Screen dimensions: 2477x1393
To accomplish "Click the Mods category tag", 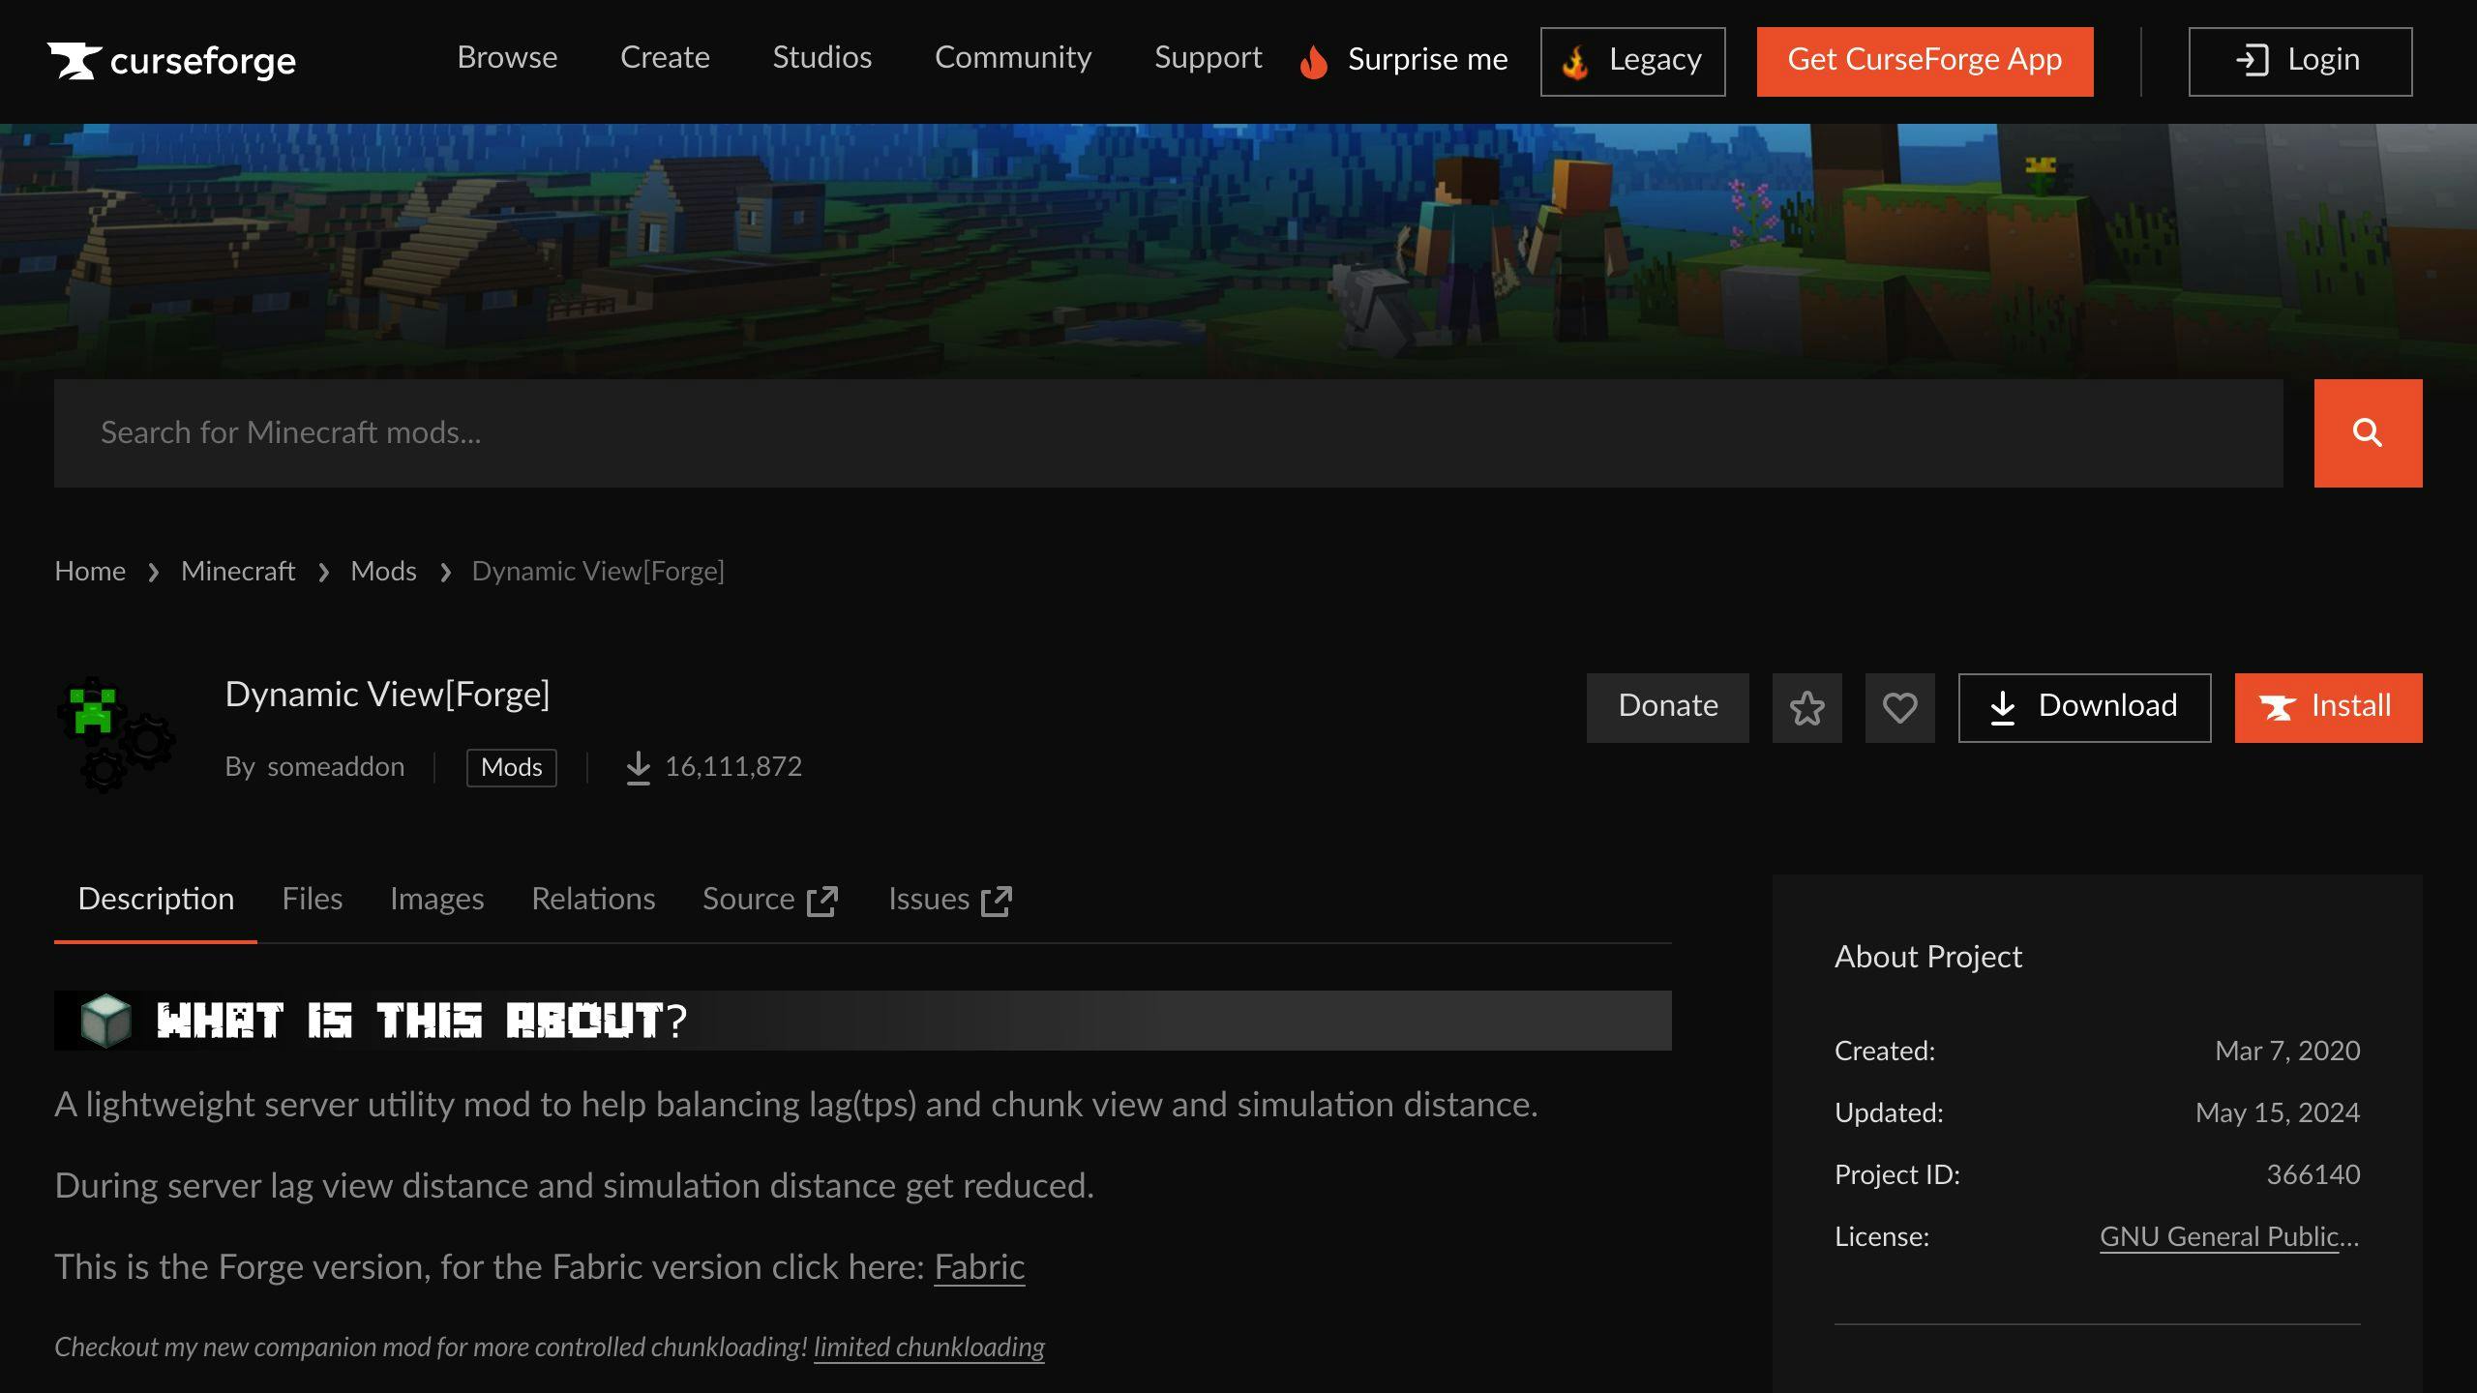I will tap(511, 767).
